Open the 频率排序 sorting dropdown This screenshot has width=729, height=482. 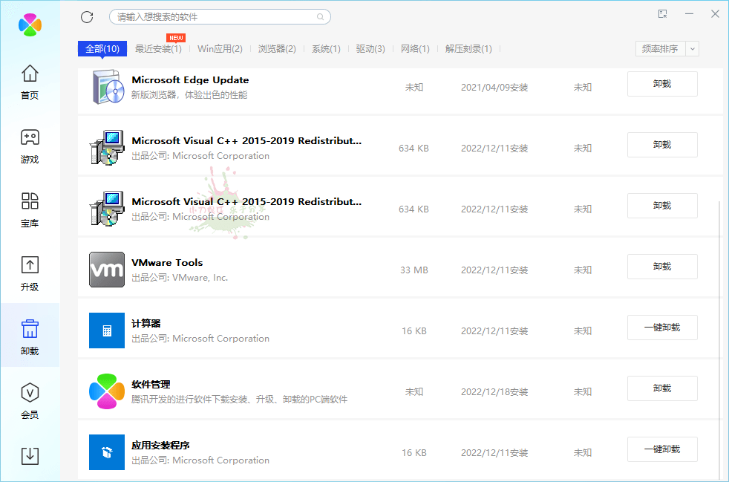pyautogui.click(x=659, y=48)
